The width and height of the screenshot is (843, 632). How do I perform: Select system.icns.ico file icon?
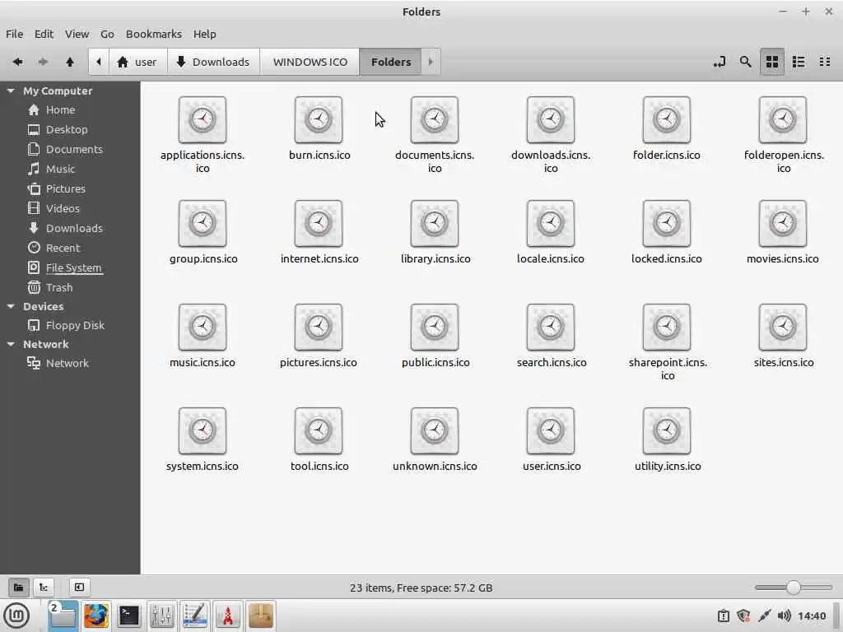click(203, 430)
